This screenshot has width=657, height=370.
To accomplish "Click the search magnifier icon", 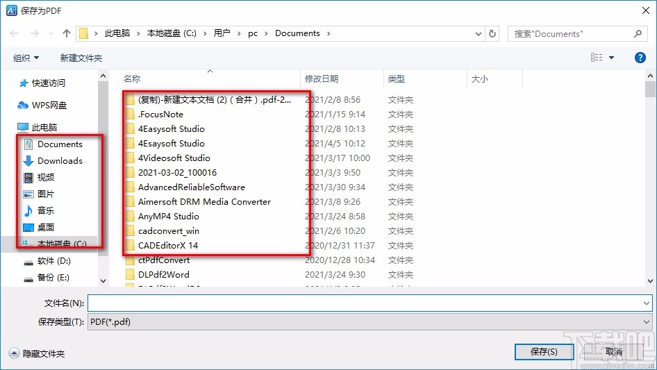I will point(638,33).
